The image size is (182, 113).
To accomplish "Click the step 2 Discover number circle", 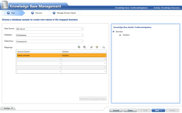I will pyautogui.click(x=33, y=13).
